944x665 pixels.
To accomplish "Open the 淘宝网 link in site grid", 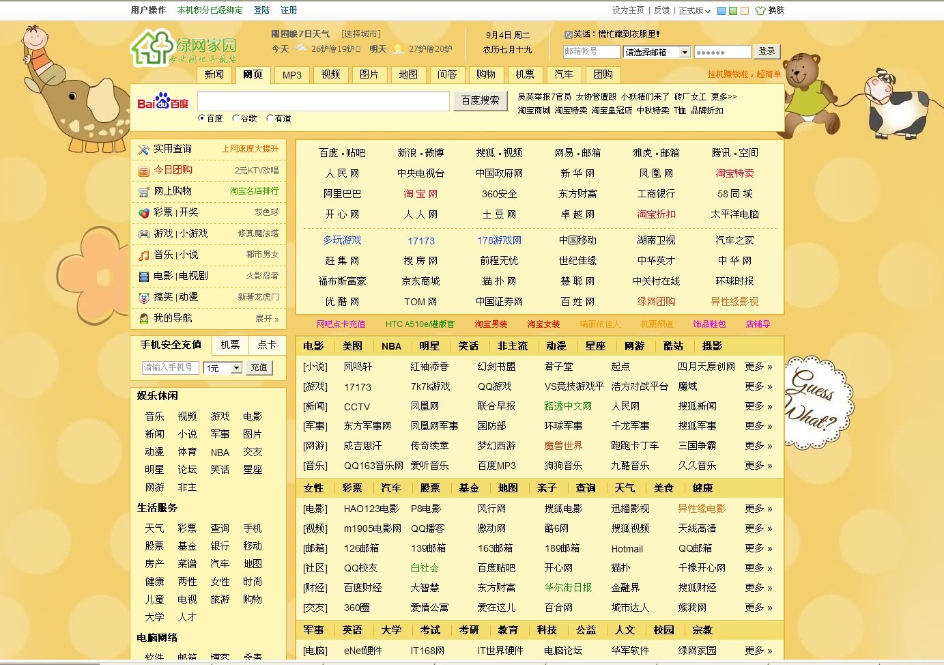I will point(420,194).
